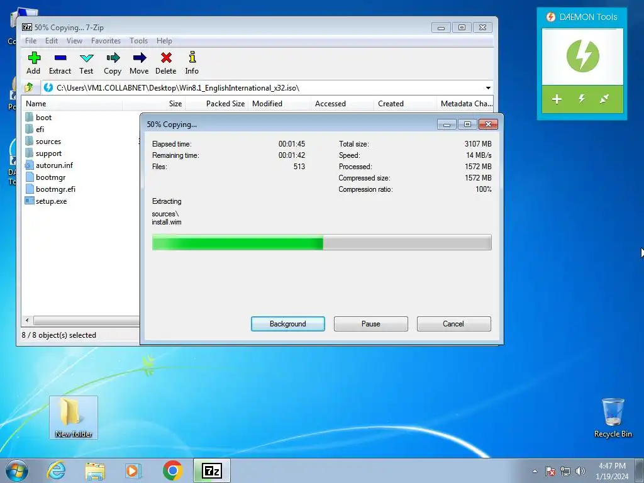This screenshot has width=644, height=483.
Task: Open Windows Explorer from the taskbar
Action: (x=95, y=470)
